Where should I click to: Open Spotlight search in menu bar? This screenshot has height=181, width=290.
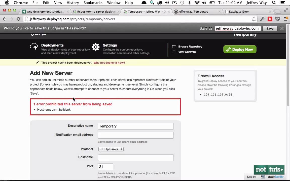[274, 3]
